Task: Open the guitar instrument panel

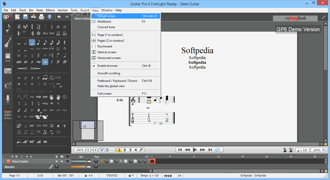Action: pyautogui.click(x=8, y=43)
